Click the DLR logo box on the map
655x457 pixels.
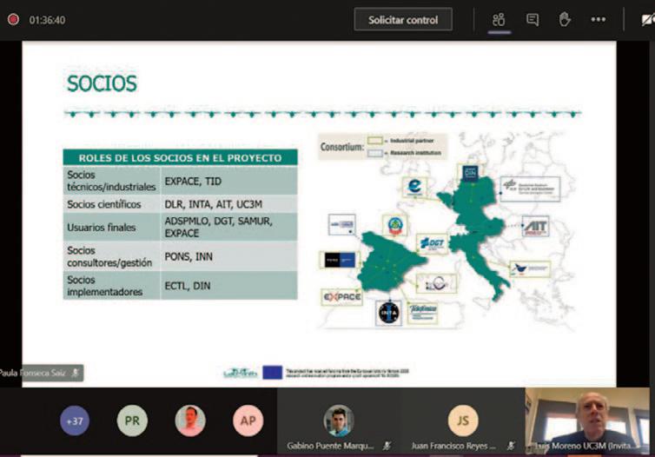click(530, 189)
